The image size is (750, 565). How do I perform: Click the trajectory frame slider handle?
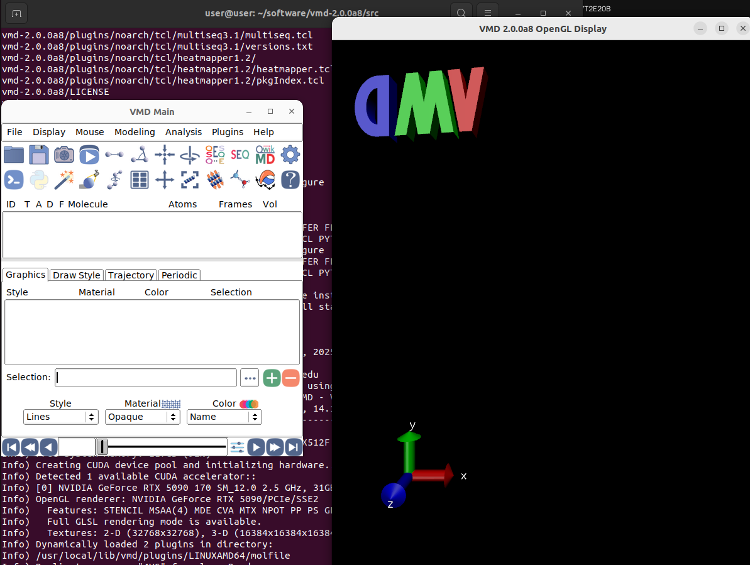(x=102, y=447)
